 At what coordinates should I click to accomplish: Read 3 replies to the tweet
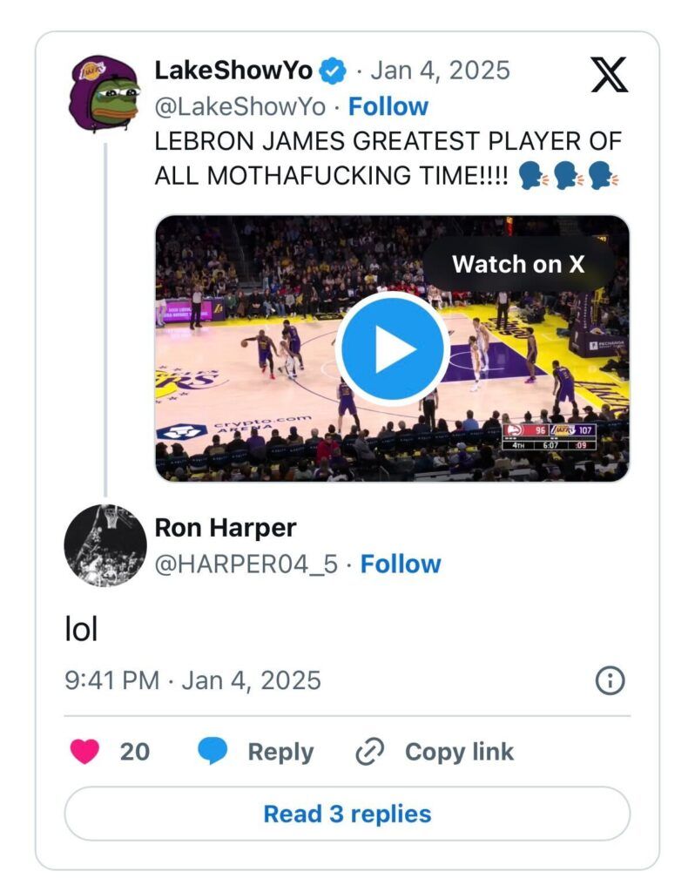(x=347, y=814)
